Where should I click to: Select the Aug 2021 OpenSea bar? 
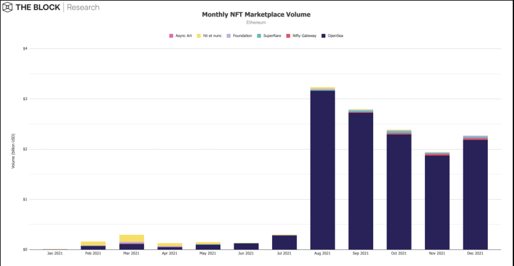click(x=323, y=170)
